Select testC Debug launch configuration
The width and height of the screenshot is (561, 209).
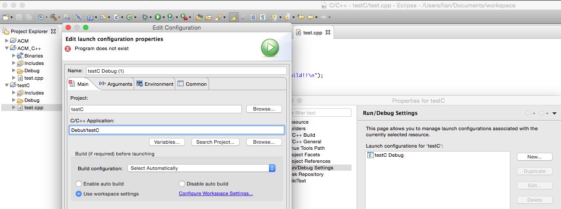click(x=386, y=155)
